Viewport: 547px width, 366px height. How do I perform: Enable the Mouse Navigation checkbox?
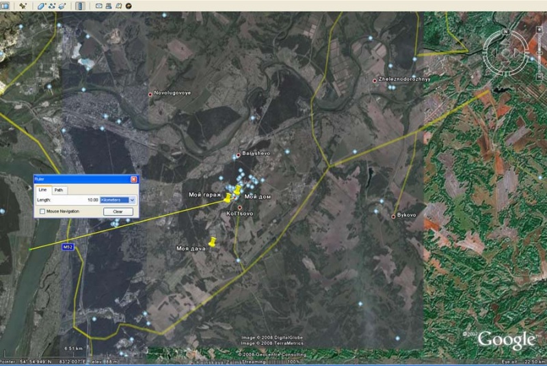tap(42, 212)
